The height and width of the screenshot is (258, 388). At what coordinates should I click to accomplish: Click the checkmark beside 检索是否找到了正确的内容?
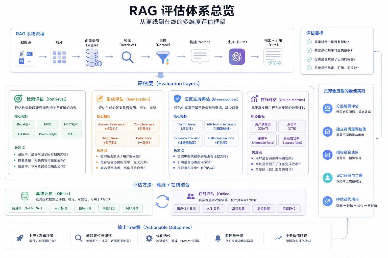coord(309,59)
